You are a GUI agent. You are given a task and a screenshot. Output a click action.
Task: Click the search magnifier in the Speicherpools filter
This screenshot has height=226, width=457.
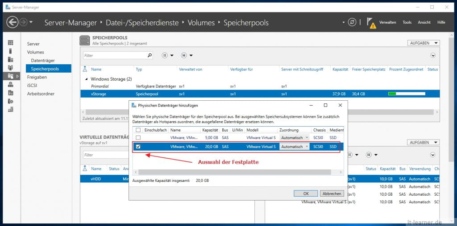(150, 55)
